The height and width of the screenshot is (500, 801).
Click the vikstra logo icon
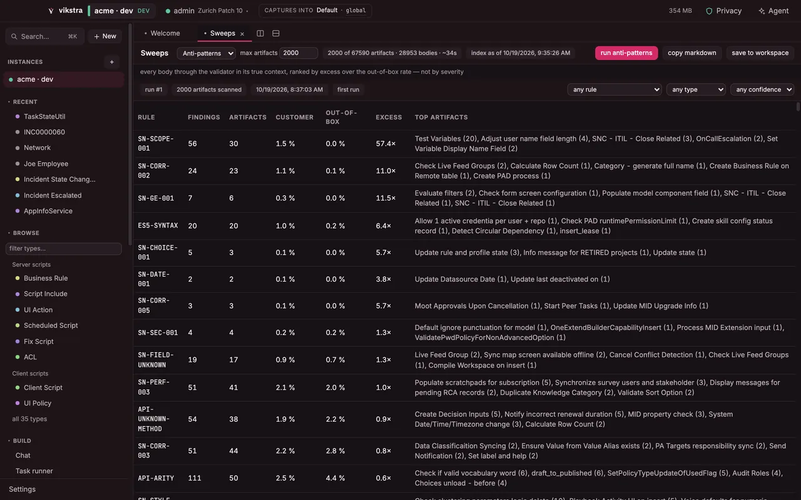click(51, 11)
